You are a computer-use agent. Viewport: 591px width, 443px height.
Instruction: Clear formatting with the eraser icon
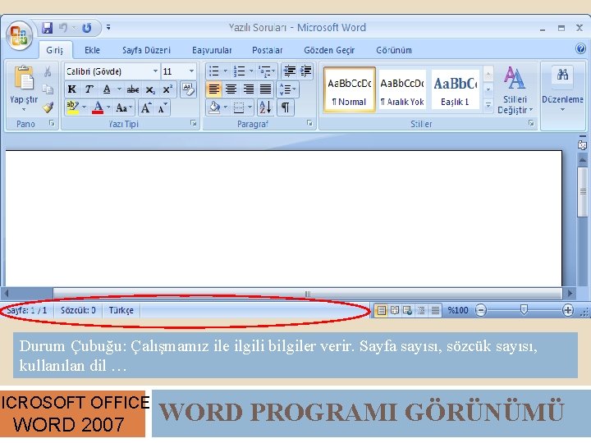(x=188, y=89)
